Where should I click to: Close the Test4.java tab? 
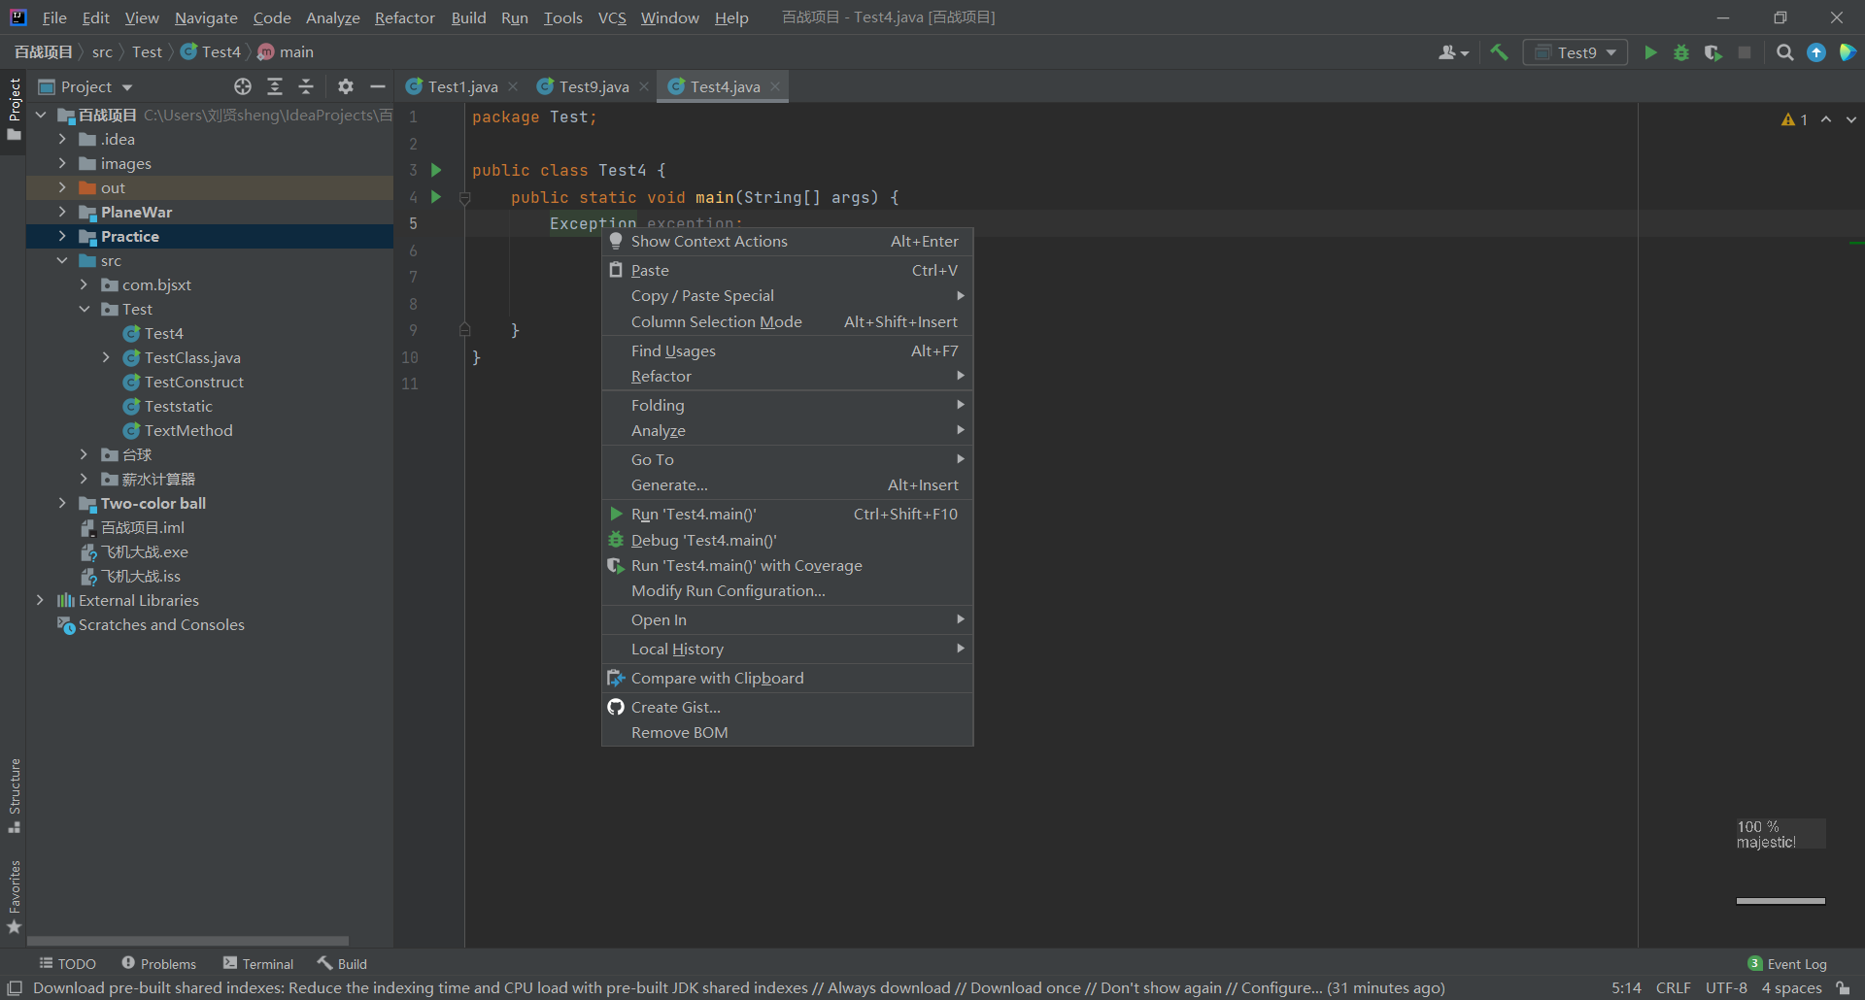(x=775, y=86)
